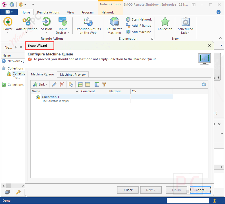Click the gear settings icon in queue toolbar
The height and width of the screenshot is (204, 225).
coord(204,84)
